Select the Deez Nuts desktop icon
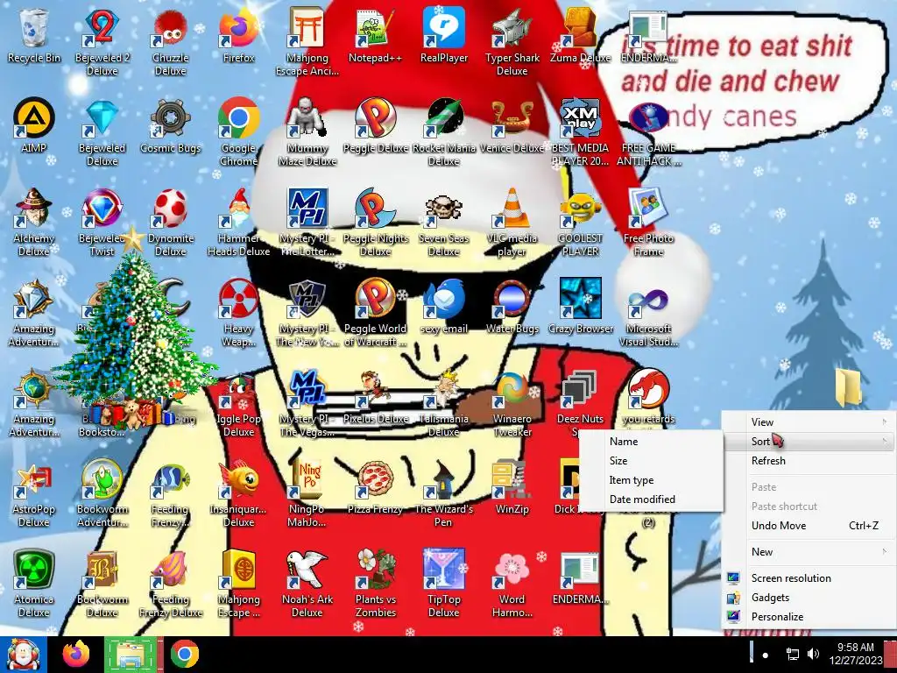Image resolution: width=897 pixels, height=673 pixels. [x=580, y=404]
